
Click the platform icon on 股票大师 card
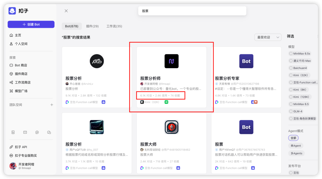(x=178, y=168)
